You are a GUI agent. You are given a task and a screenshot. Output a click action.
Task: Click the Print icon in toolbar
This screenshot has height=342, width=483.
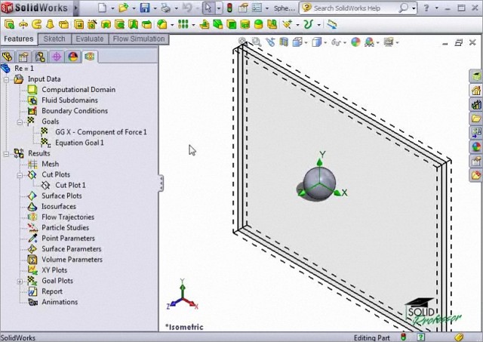[x=166, y=8]
